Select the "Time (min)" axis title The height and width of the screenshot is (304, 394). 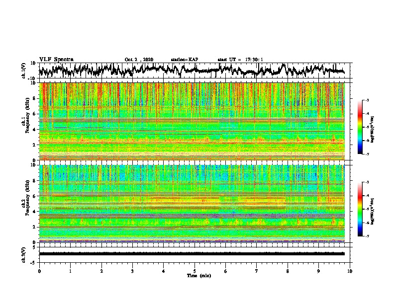(199, 276)
